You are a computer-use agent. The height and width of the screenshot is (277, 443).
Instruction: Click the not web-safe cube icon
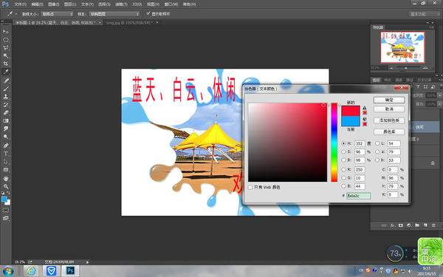click(x=365, y=119)
